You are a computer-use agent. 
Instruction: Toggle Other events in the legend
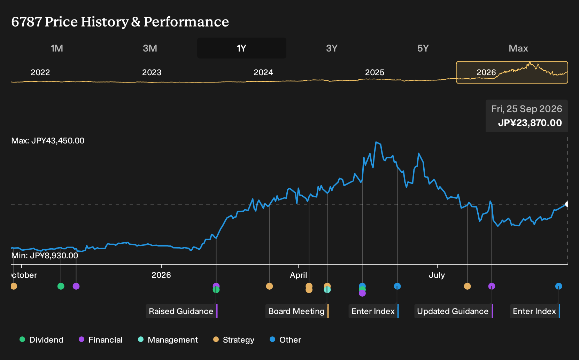tap(285, 340)
